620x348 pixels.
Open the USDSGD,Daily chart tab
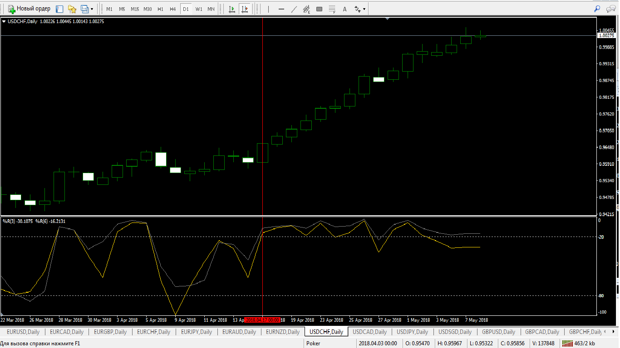(x=455, y=332)
